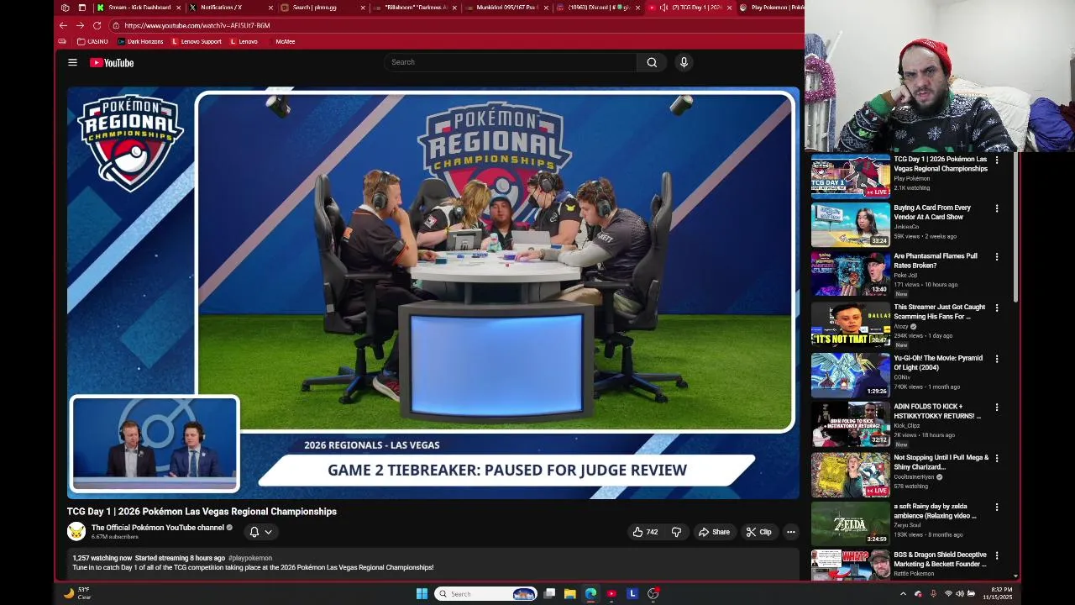
Task: Click the Pokémon channel avatar
Action: point(76,531)
